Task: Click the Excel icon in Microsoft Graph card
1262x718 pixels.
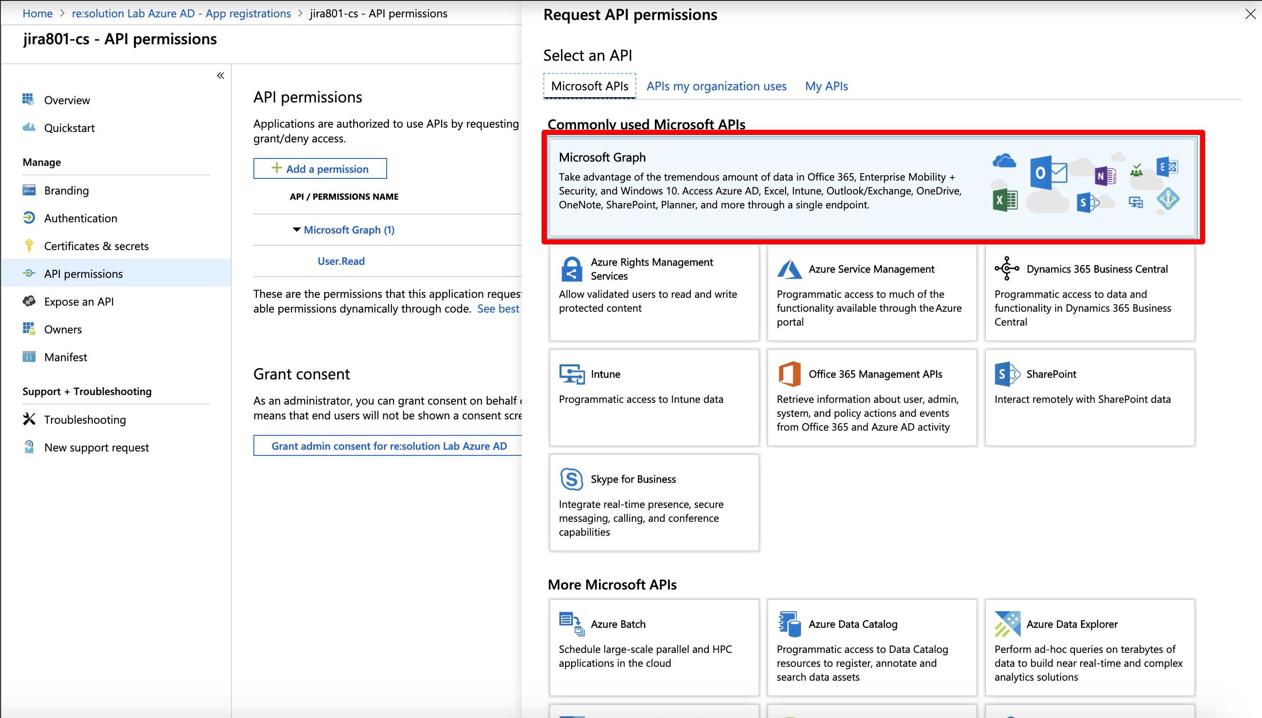Action: 1005,200
